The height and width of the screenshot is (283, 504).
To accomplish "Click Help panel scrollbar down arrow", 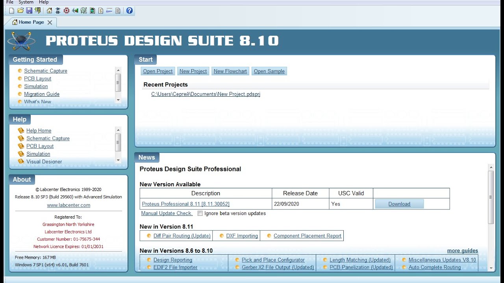I will point(118,160).
